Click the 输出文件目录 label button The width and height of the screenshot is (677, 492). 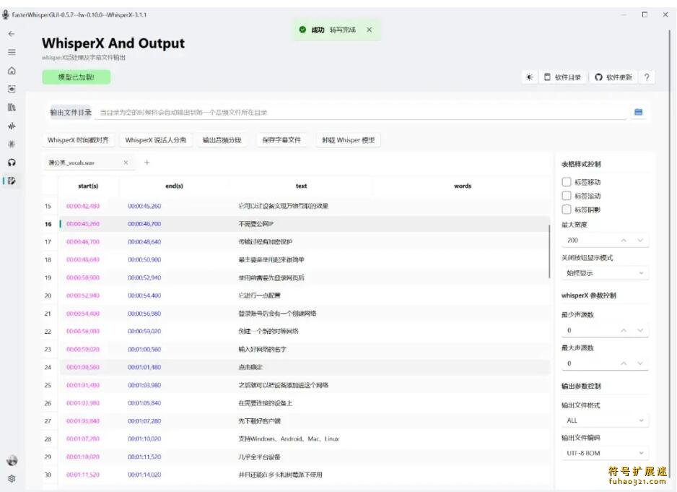(71, 113)
